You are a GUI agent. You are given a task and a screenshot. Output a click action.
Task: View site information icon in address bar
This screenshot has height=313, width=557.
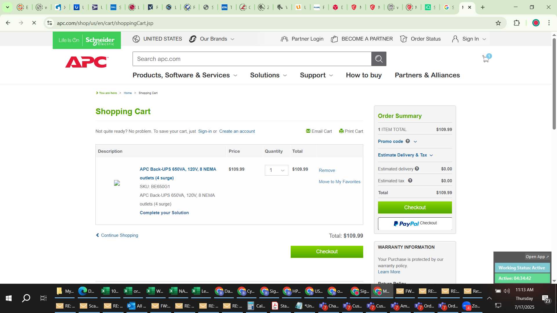pos(50,23)
